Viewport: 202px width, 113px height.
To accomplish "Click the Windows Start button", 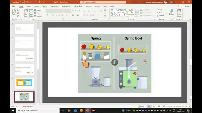I will coord(13,110).
